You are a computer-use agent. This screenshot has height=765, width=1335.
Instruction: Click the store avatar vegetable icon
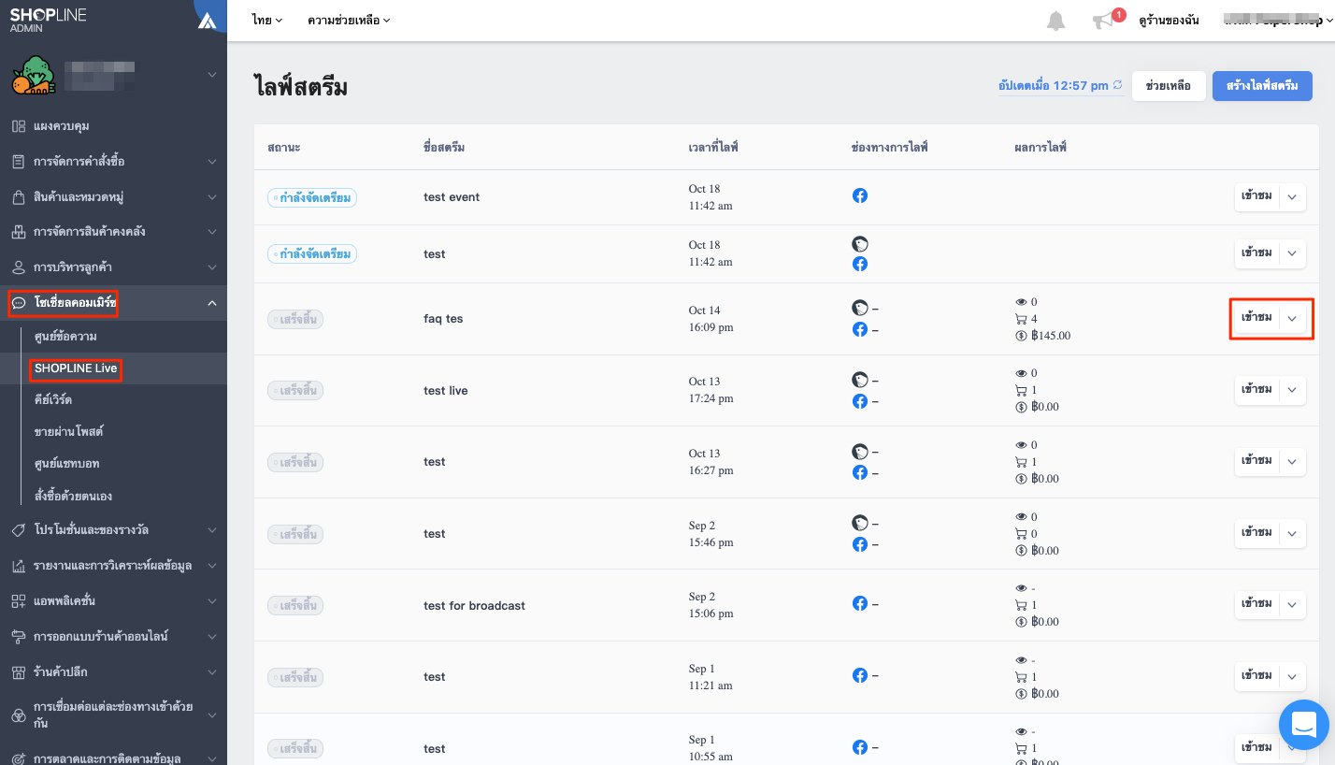[x=34, y=75]
